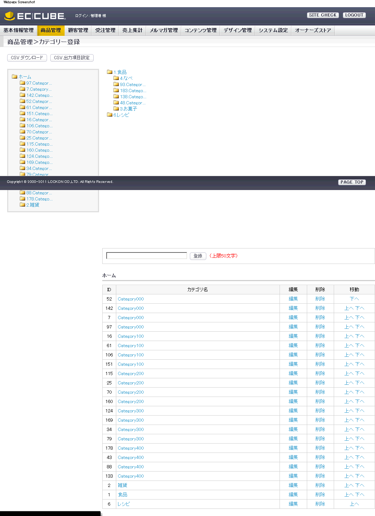Click folder icon beside 2.雑貨
Screen dimensions: 375x516
coord(22,205)
